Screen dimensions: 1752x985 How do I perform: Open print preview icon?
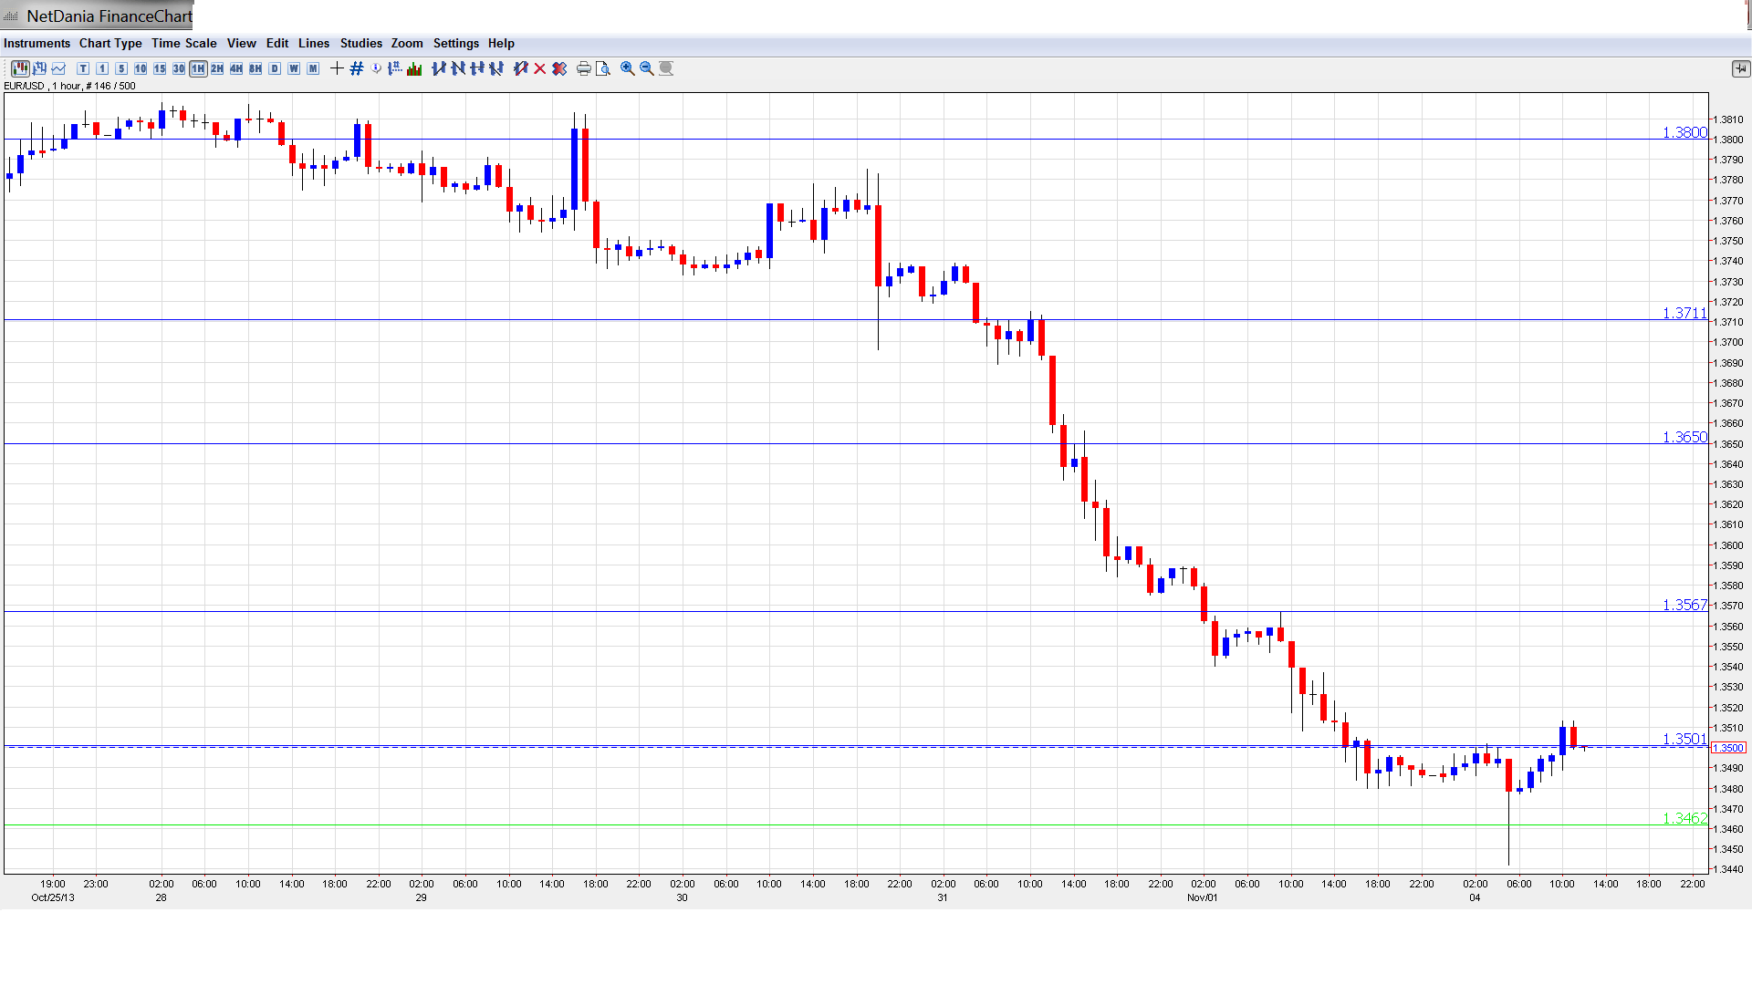603,68
